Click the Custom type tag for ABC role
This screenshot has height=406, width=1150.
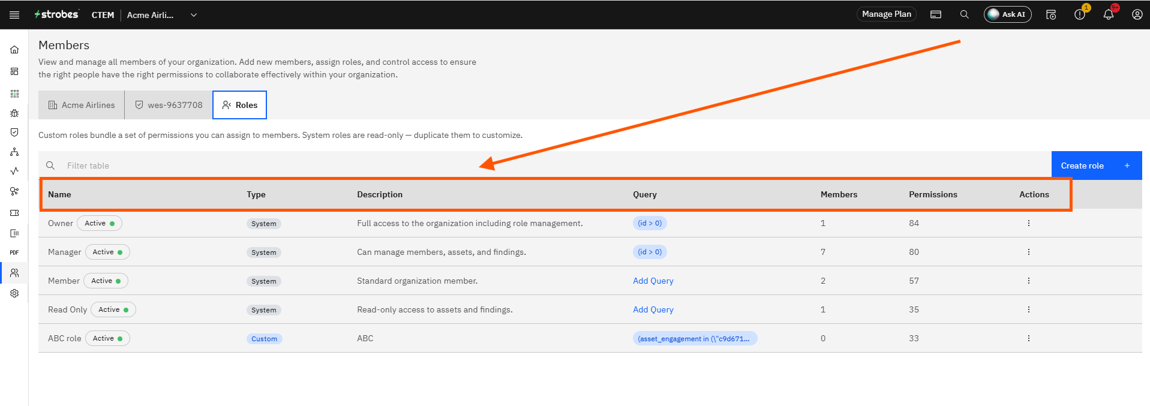(264, 339)
